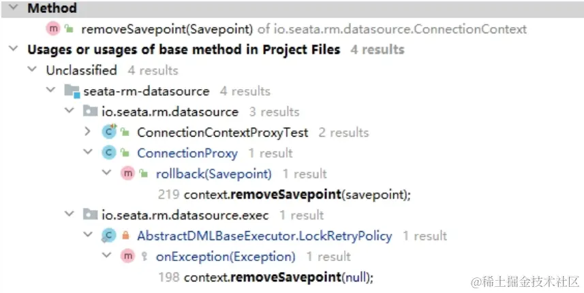Collapse the Unclassified results node
584x293 pixels.
(33, 69)
